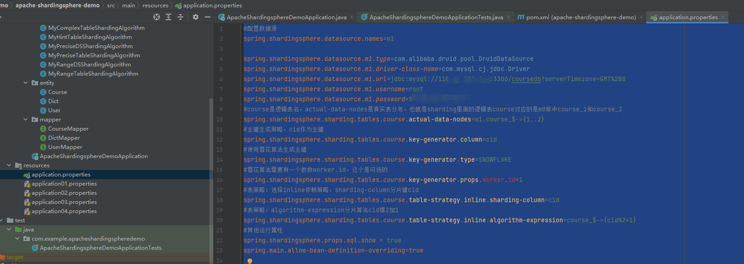
Task: Switch to ApacheShardingsphereDemoApplicationTests.java tab
Action: point(436,17)
